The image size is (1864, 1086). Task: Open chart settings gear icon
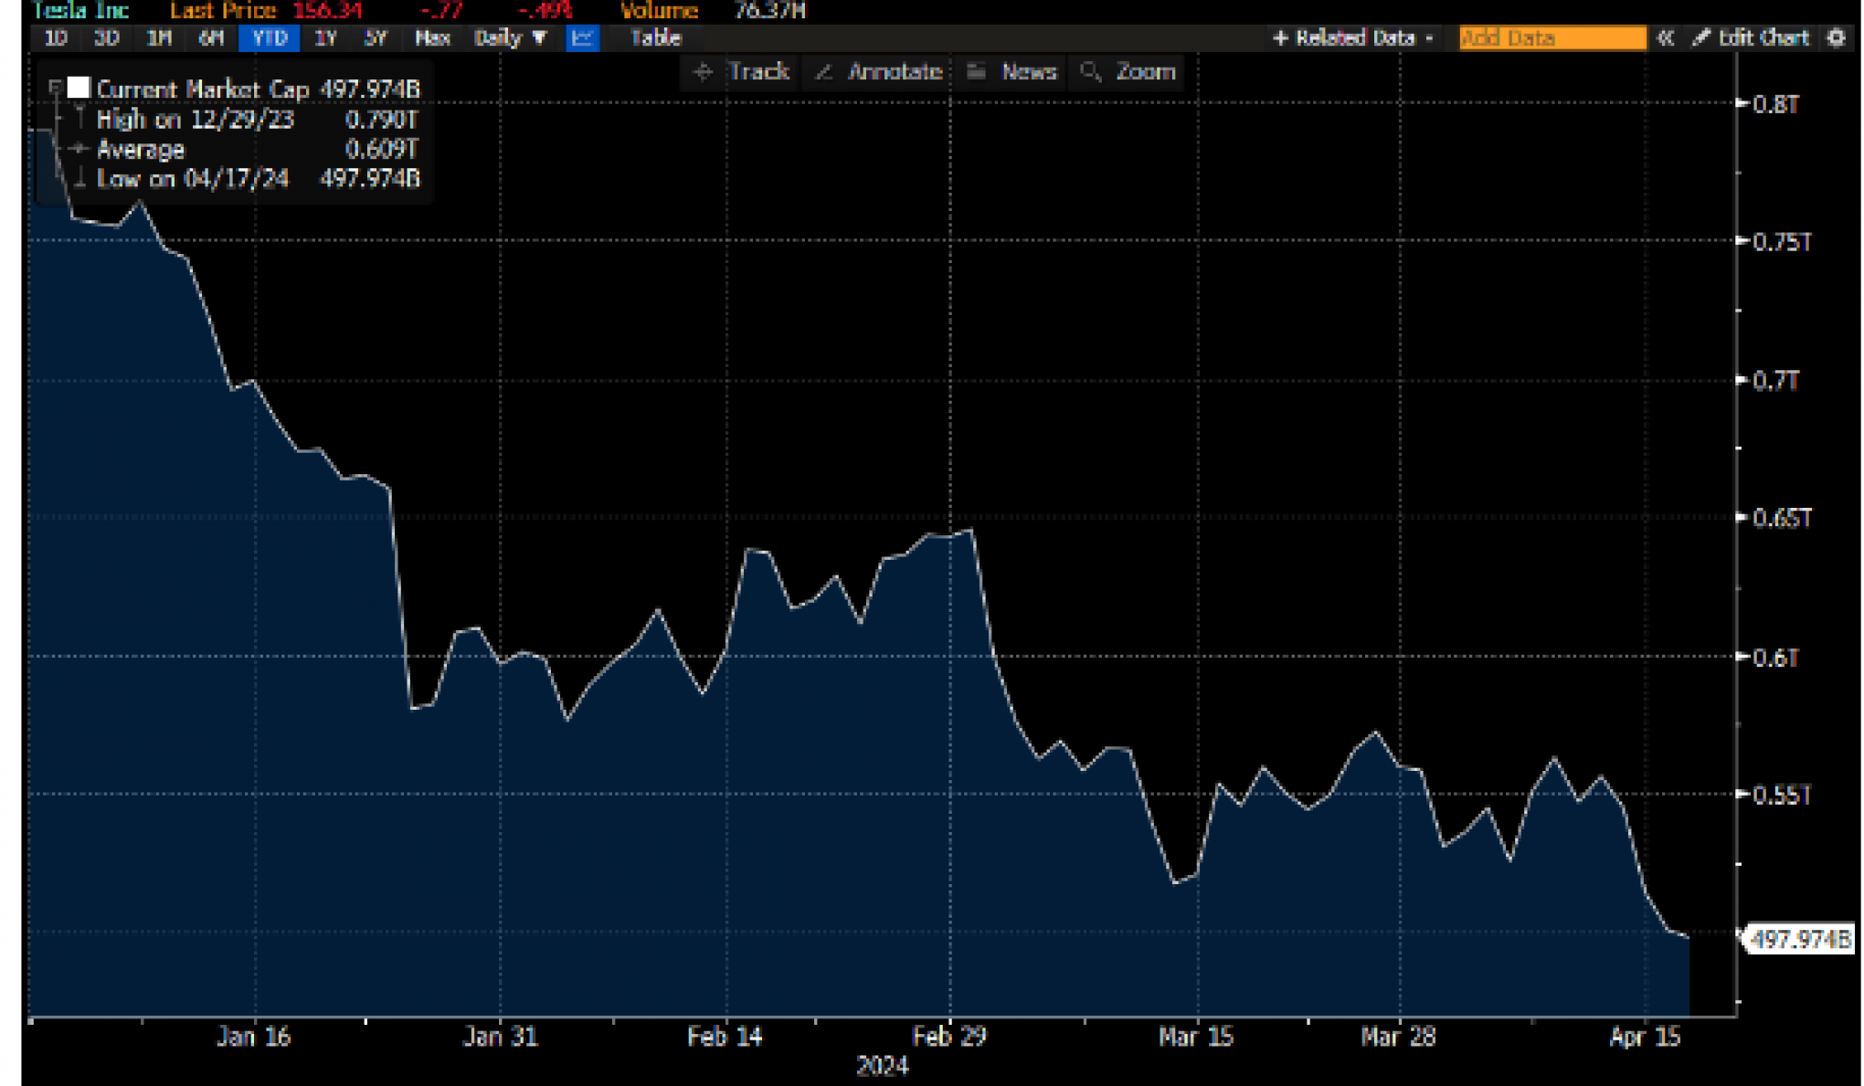(x=1836, y=38)
